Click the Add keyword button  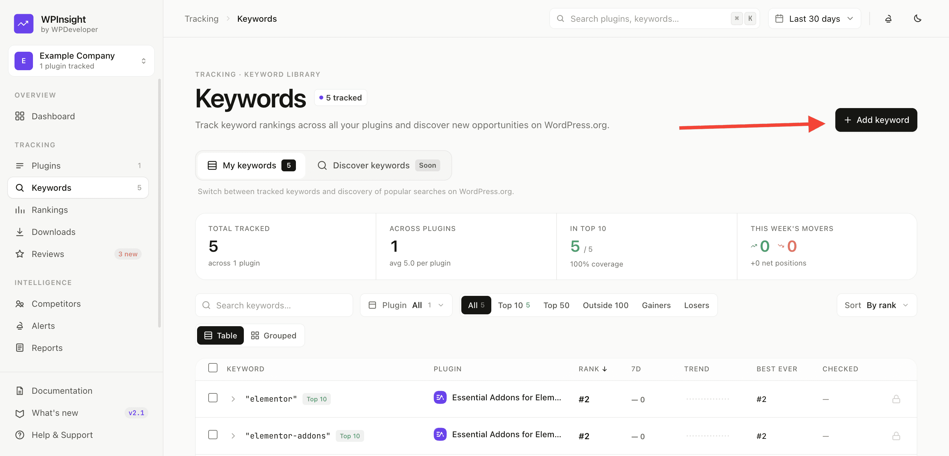coord(876,120)
